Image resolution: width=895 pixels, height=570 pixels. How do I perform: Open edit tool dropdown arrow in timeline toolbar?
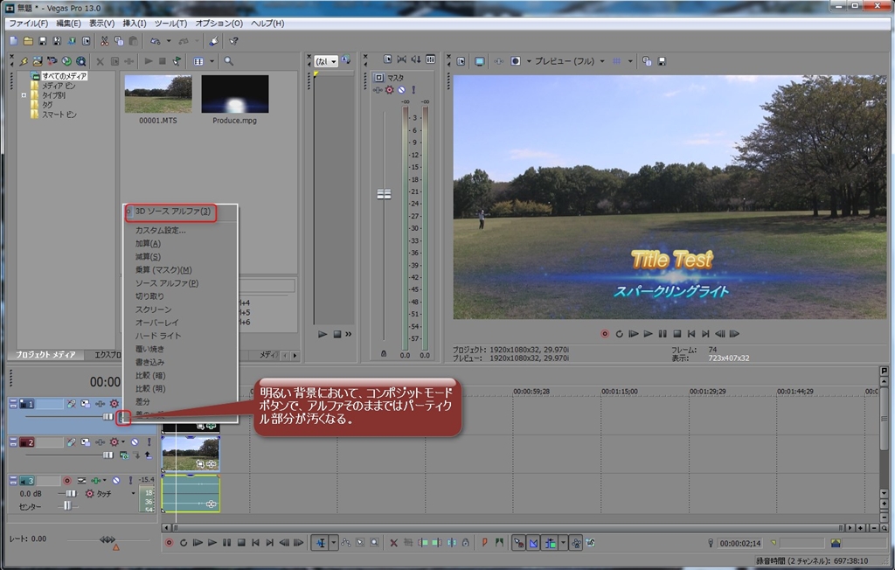click(334, 543)
